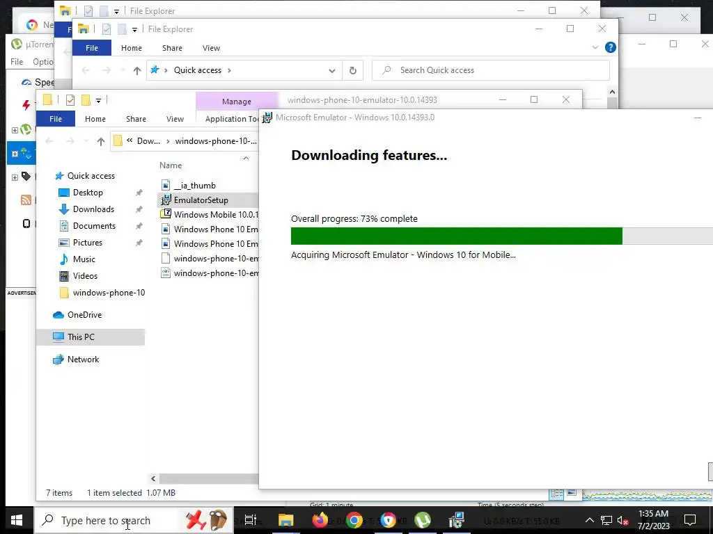Open File tab in front Explorer window

pos(56,119)
